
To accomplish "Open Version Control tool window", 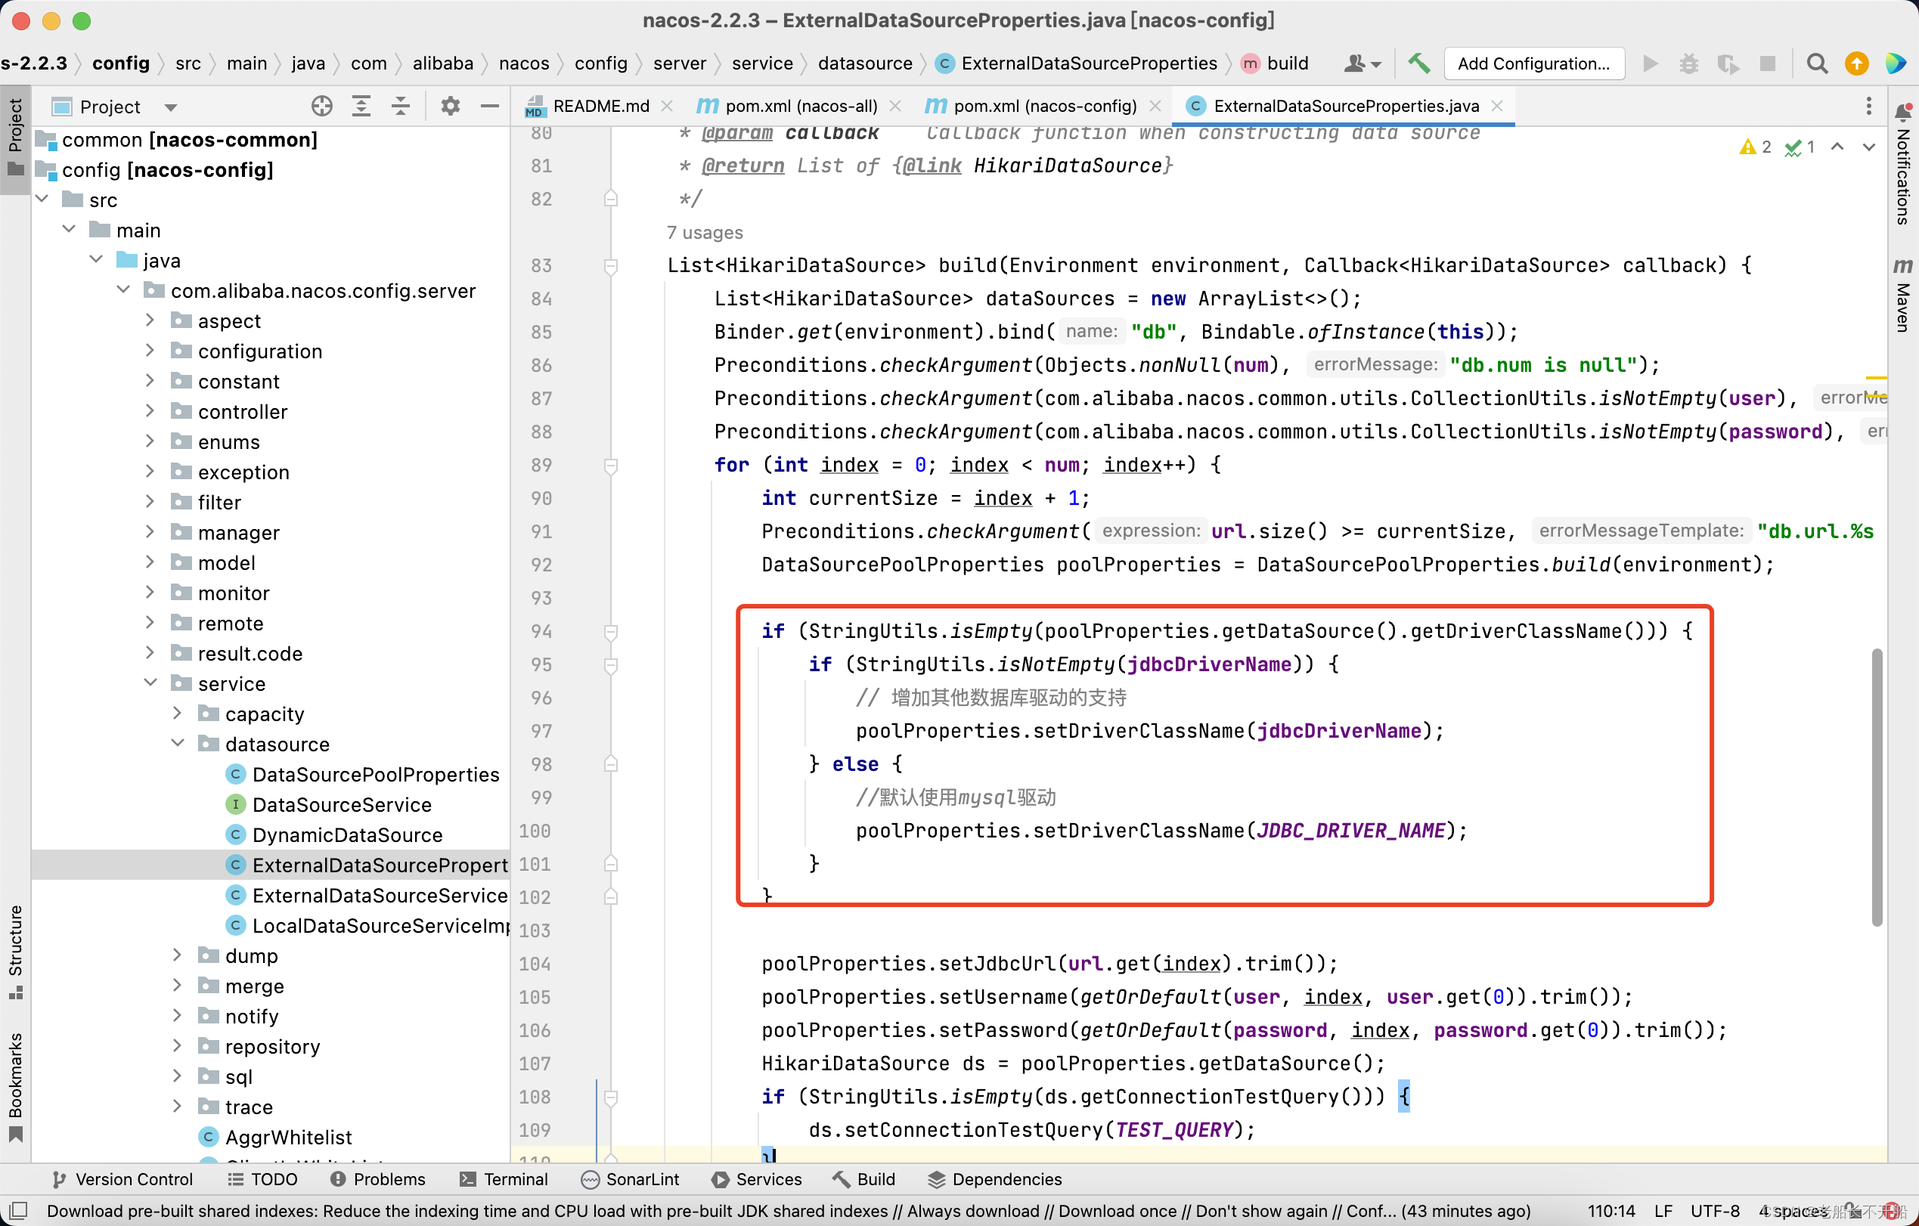I will click(x=122, y=1179).
